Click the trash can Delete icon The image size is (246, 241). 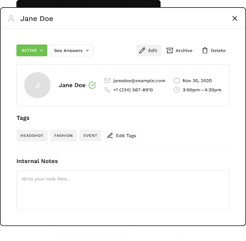205,50
